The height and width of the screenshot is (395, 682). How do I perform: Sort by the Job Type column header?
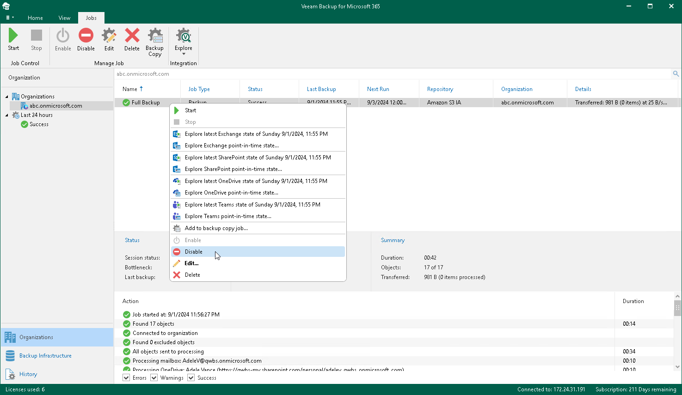[x=210, y=89]
